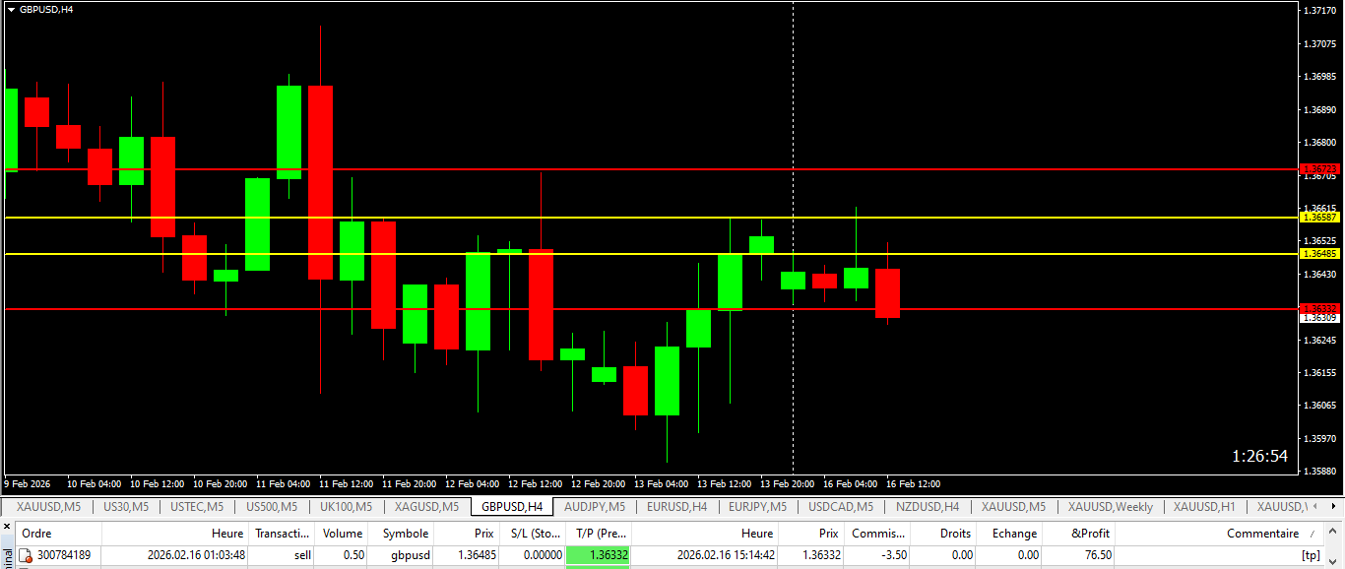Click the red 1.36332 label on price axis

coord(1319,308)
